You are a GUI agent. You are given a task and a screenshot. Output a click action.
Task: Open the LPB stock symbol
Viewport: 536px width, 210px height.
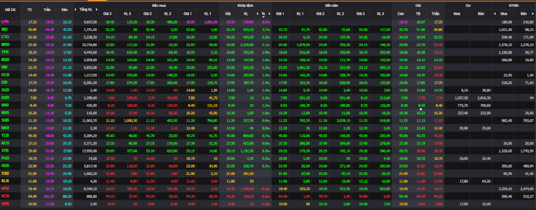click(x=5, y=21)
